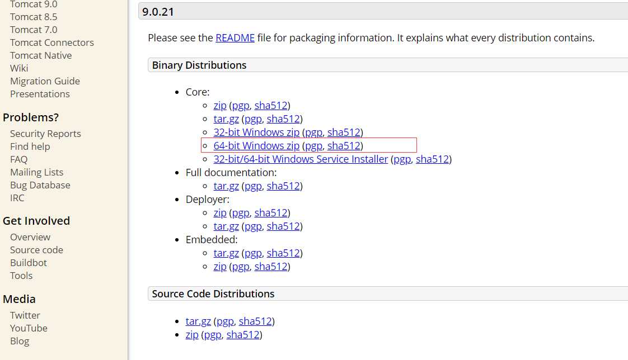Download the 32-bit Windows zip
The width and height of the screenshot is (628, 360).
tap(256, 132)
